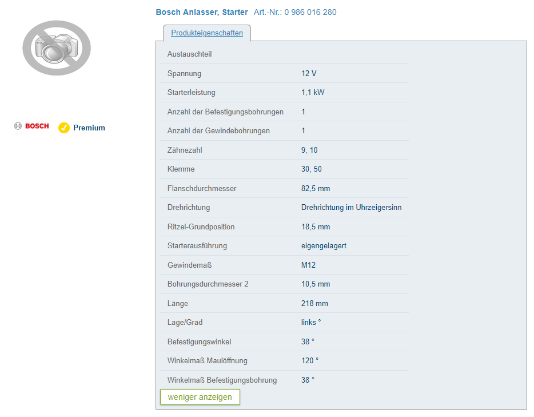Select the Flanschdurchmesser value '82,5 mm'
The height and width of the screenshot is (417, 534).
point(316,188)
